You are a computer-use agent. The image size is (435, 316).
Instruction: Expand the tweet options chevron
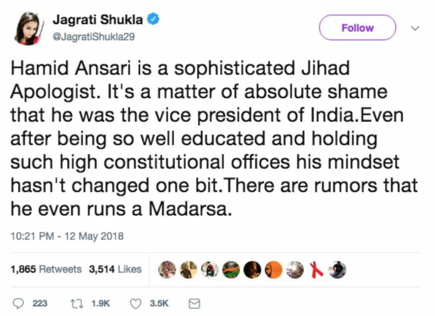click(415, 27)
